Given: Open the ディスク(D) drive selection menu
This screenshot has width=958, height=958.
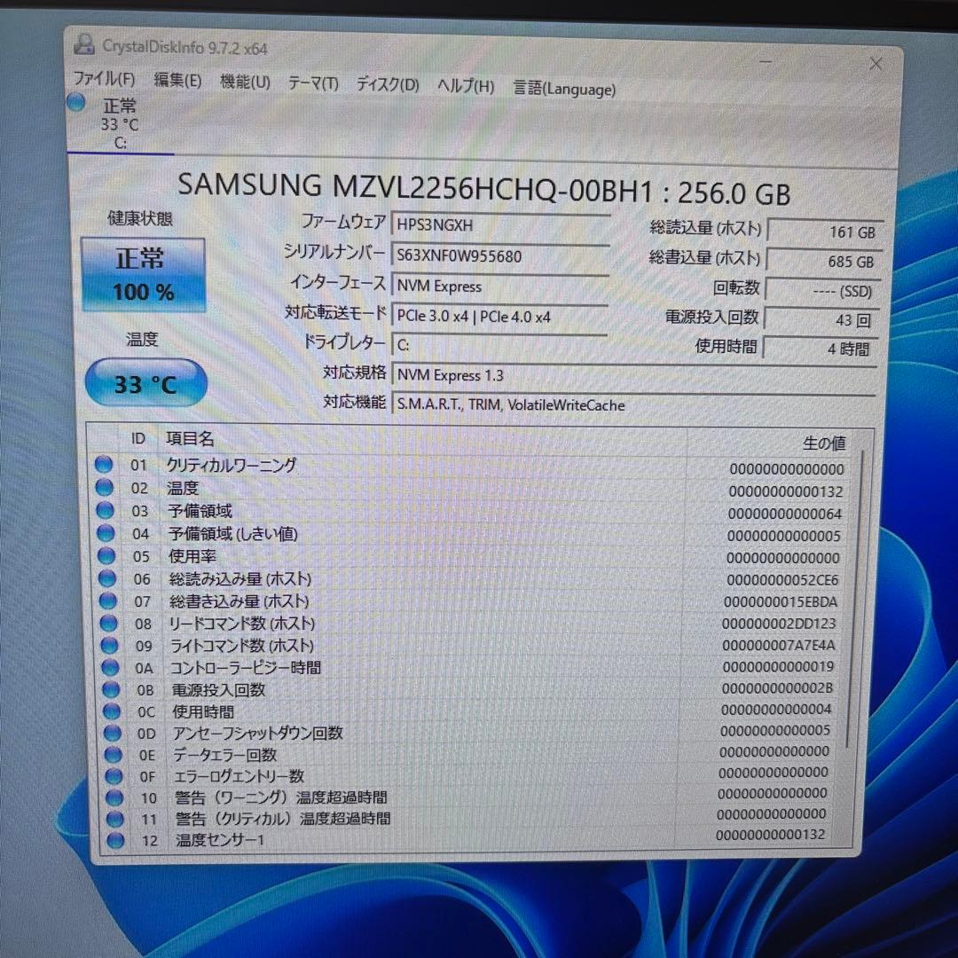Looking at the screenshot, I should [387, 84].
